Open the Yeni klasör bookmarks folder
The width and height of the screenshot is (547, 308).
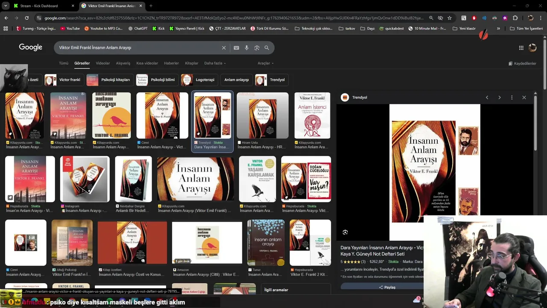click(464, 29)
